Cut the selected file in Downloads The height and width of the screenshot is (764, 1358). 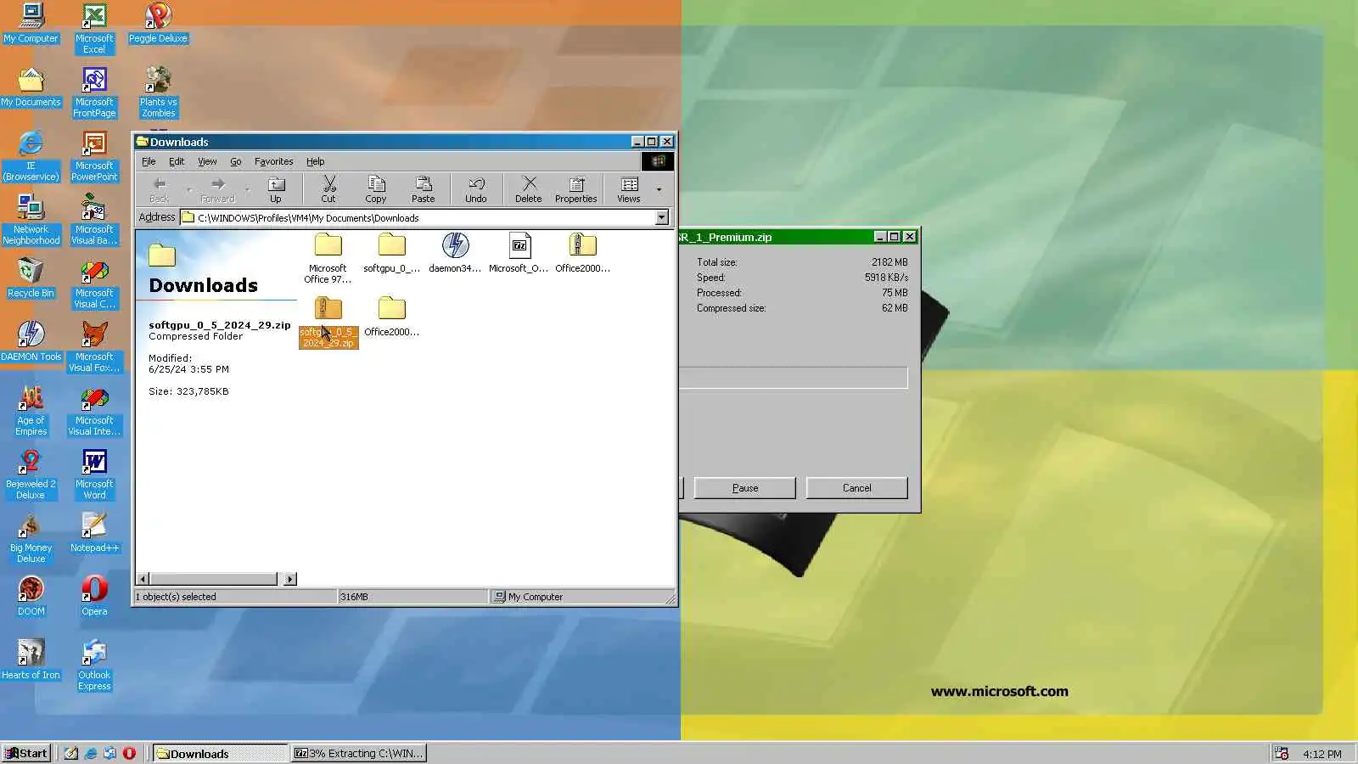pos(328,189)
